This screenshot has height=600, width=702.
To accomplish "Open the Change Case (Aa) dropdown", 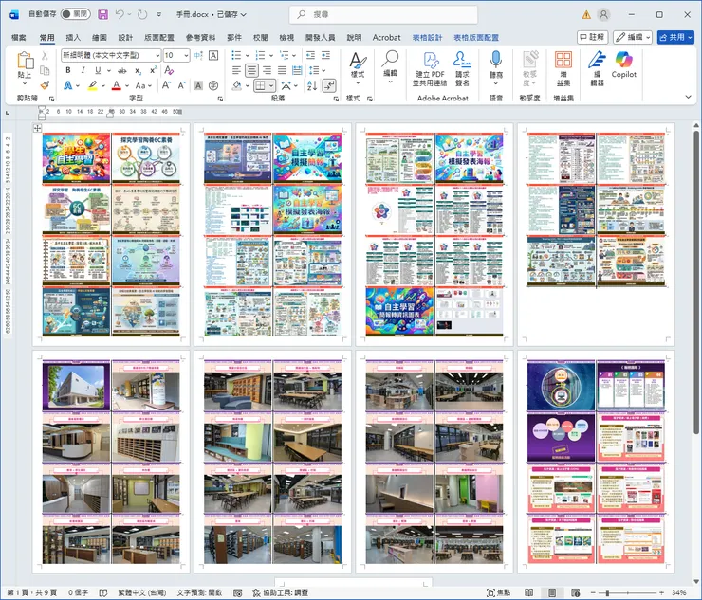I will pyautogui.click(x=143, y=85).
